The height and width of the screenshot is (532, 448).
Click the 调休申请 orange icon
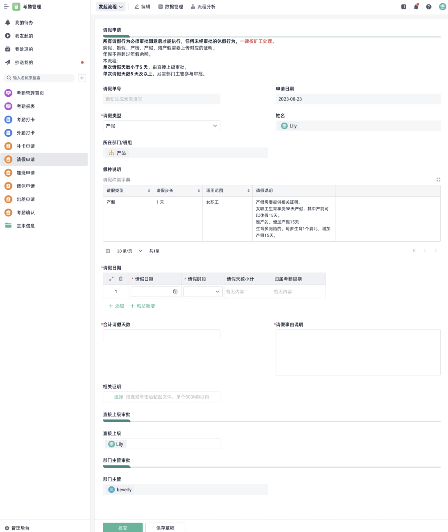click(8, 186)
